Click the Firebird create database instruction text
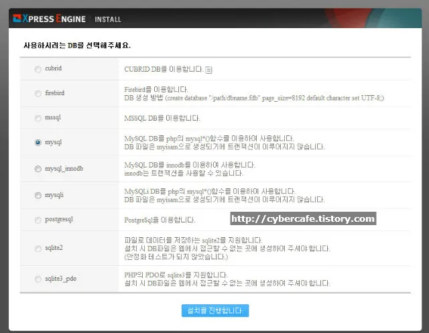Image resolution: width=429 pixels, height=333 pixels. click(253, 98)
